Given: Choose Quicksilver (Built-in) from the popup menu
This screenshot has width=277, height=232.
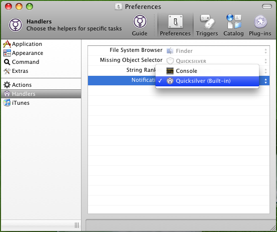Looking at the screenshot, I should pyautogui.click(x=207, y=81).
